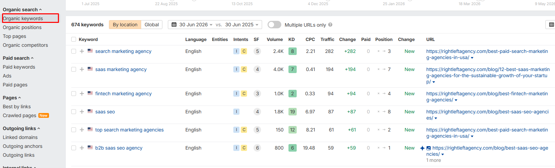Click plus icon for saas seo
Viewport: 555px width, 168px height.
82,112
